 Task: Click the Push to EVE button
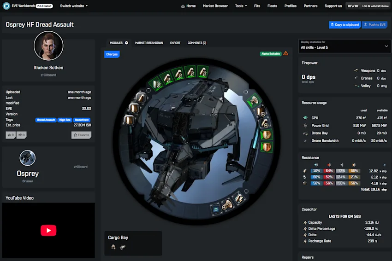[x=374, y=24]
